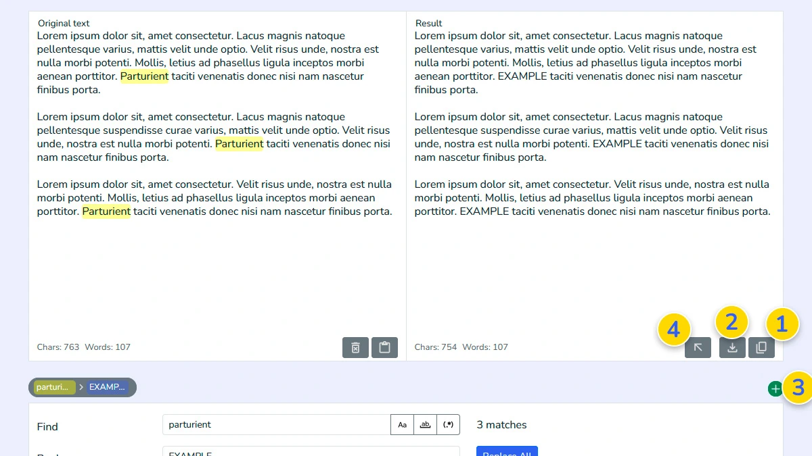Click the "3 matches" indicator
The image size is (812, 456).
click(x=501, y=424)
